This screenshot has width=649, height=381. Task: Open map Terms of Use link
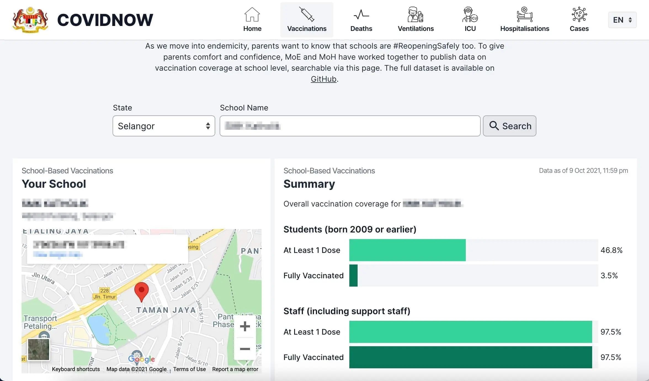click(189, 369)
